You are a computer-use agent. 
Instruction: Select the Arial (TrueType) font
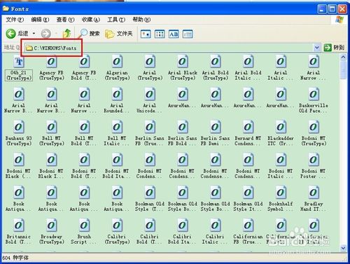pos(150,68)
